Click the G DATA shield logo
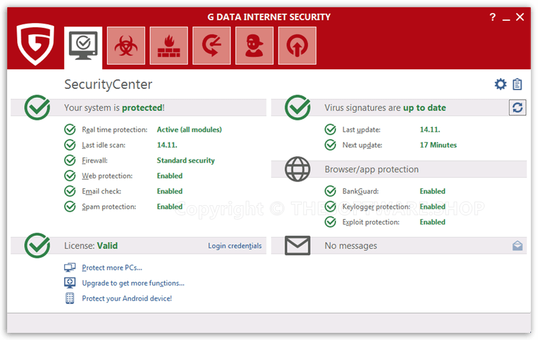 click(36, 44)
